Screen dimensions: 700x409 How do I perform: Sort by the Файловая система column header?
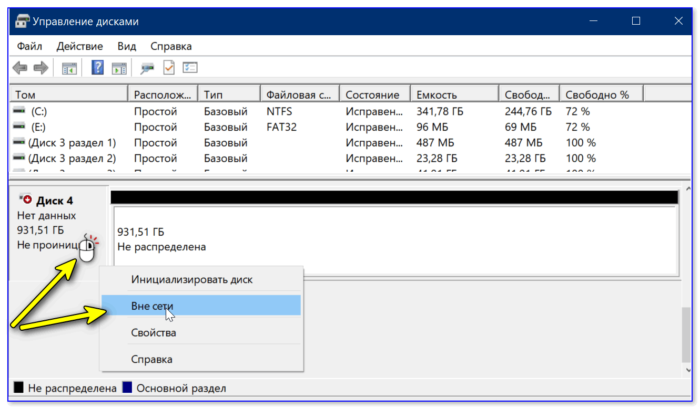click(299, 95)
